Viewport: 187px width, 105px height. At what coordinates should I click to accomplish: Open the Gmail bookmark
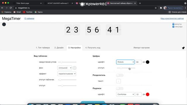[17, 12]
